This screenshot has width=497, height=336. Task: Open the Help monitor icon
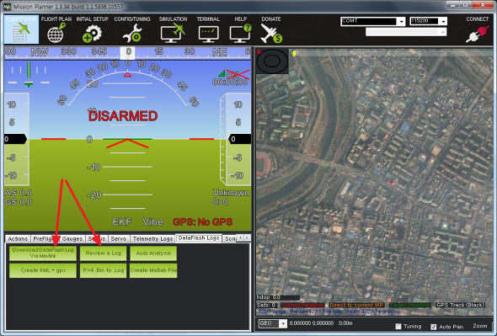(x=241, y=33)
